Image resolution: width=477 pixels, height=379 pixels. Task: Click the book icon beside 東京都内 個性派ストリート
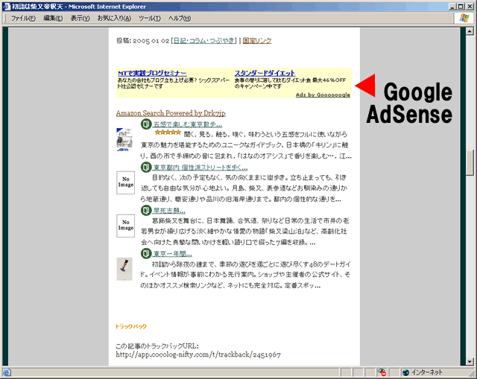[146, 168]
